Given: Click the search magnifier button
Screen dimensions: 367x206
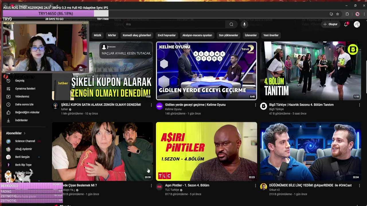Looking at the screenshot, I should (x=231, y=24).
